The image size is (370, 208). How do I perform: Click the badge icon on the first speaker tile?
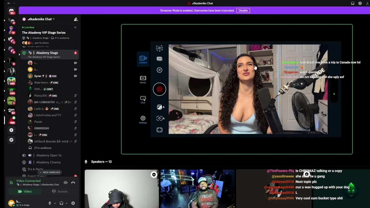pyautogui.click(x=154, y=174)
